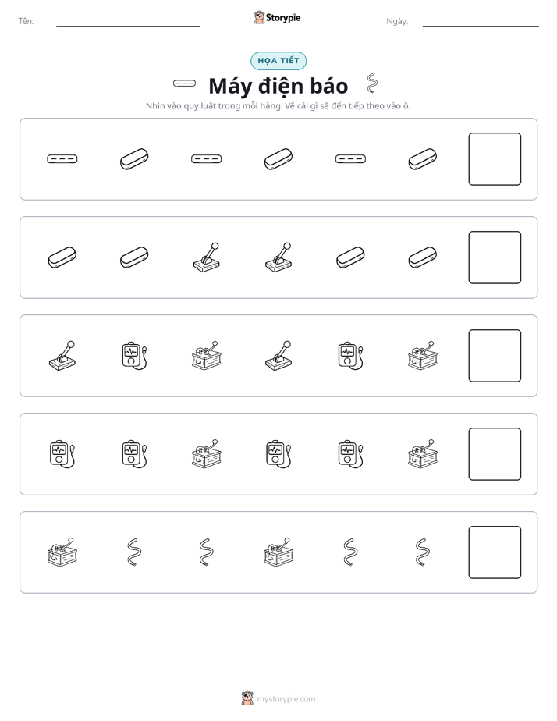
Task: Click the empty answer box in row two
Action: click(x=495, y=257)
